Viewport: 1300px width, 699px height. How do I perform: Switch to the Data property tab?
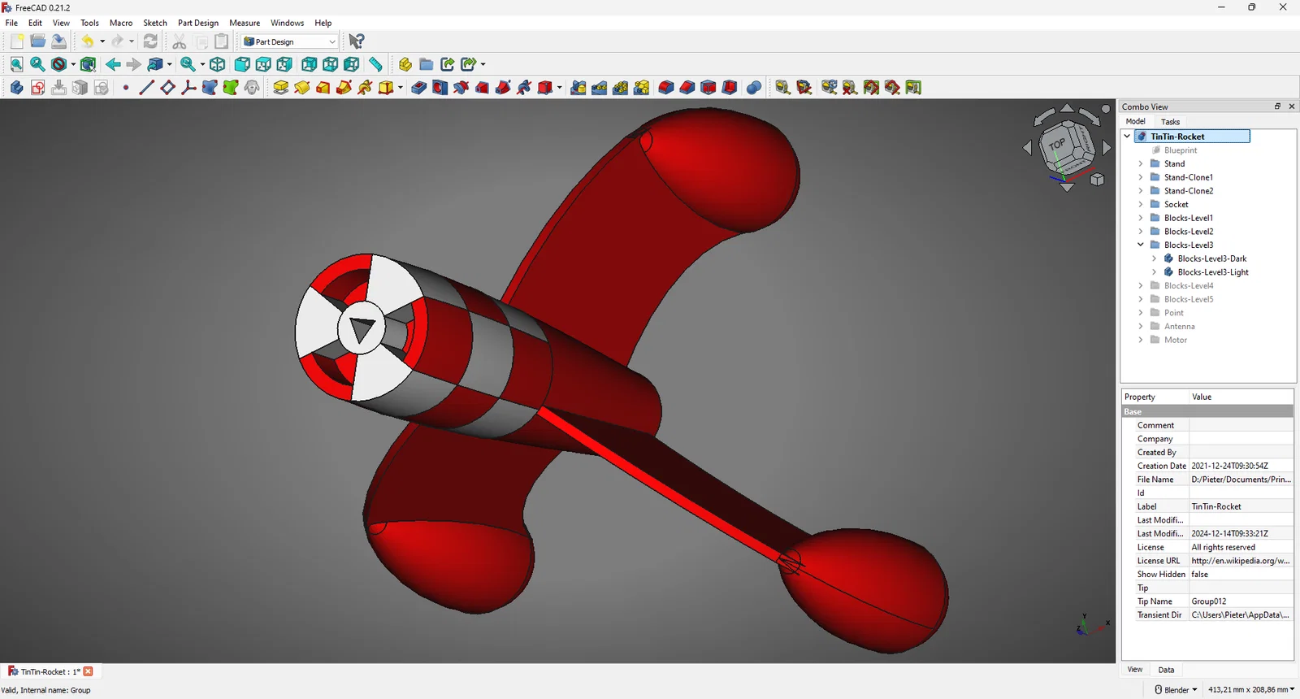[x=1166, y=671]
